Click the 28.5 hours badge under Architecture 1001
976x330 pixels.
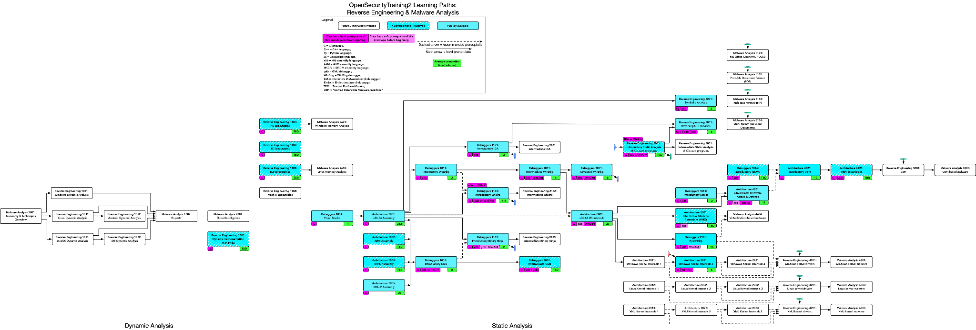point(400,224)
